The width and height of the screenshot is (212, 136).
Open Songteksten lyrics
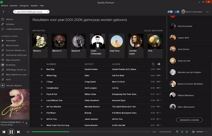165,132
